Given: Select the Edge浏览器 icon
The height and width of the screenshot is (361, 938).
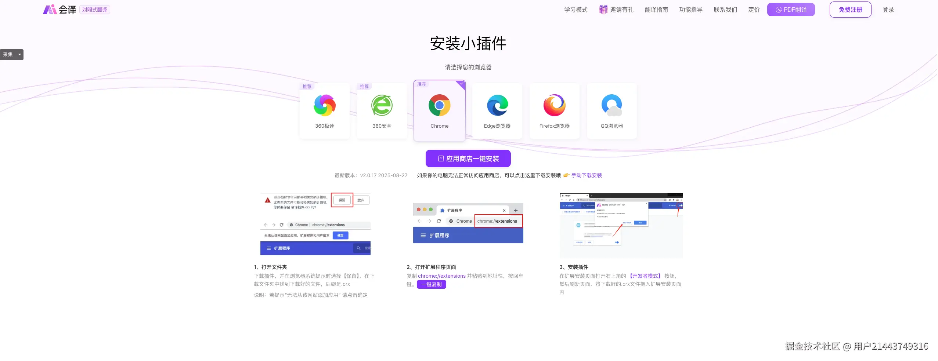Looking at the screenshot, I should [497, 105].
